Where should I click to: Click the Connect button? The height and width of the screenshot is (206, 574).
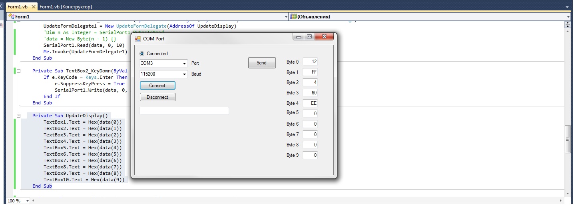coord(157,86)
